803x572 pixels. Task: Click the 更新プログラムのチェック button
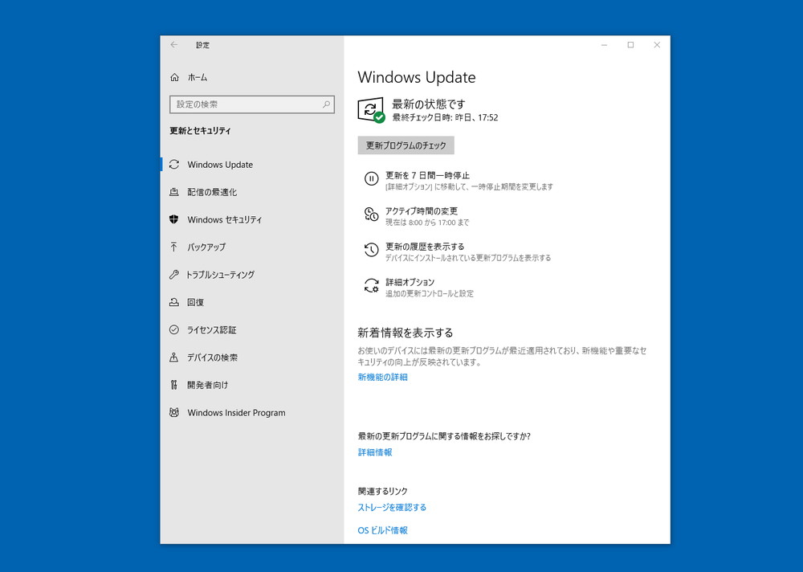coord(406,145)
